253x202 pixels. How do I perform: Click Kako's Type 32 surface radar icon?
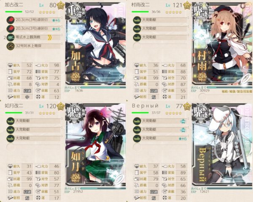point(11,46)
